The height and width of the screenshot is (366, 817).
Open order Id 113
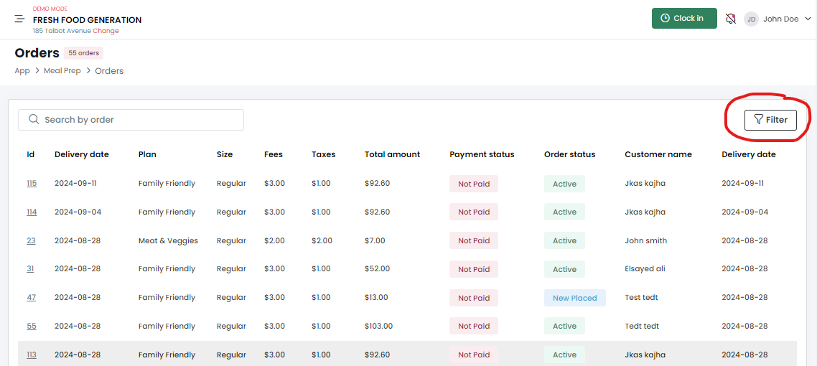pyautogui.click(x=32, y=355)
